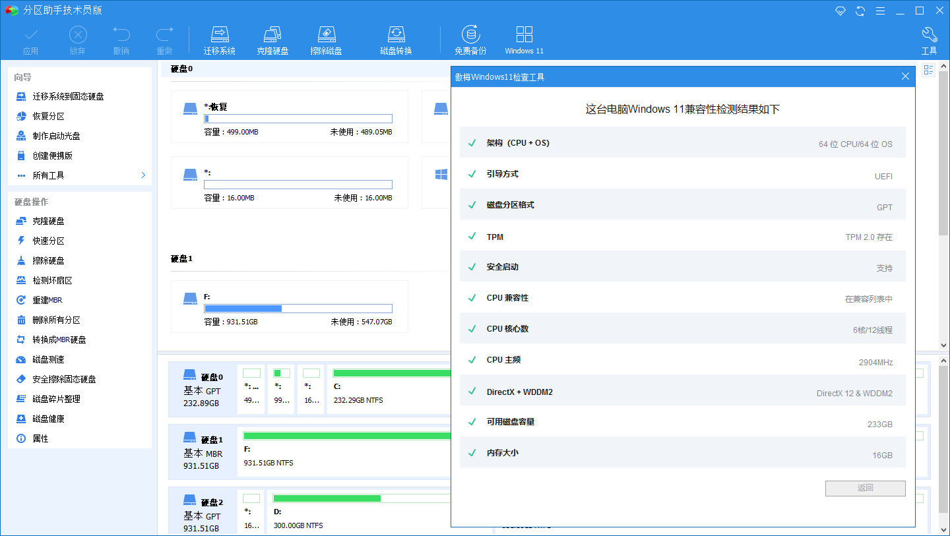Click the refresh icon in title bar
The width and height of the screenshot is (950, 536).
coord(860,11)
